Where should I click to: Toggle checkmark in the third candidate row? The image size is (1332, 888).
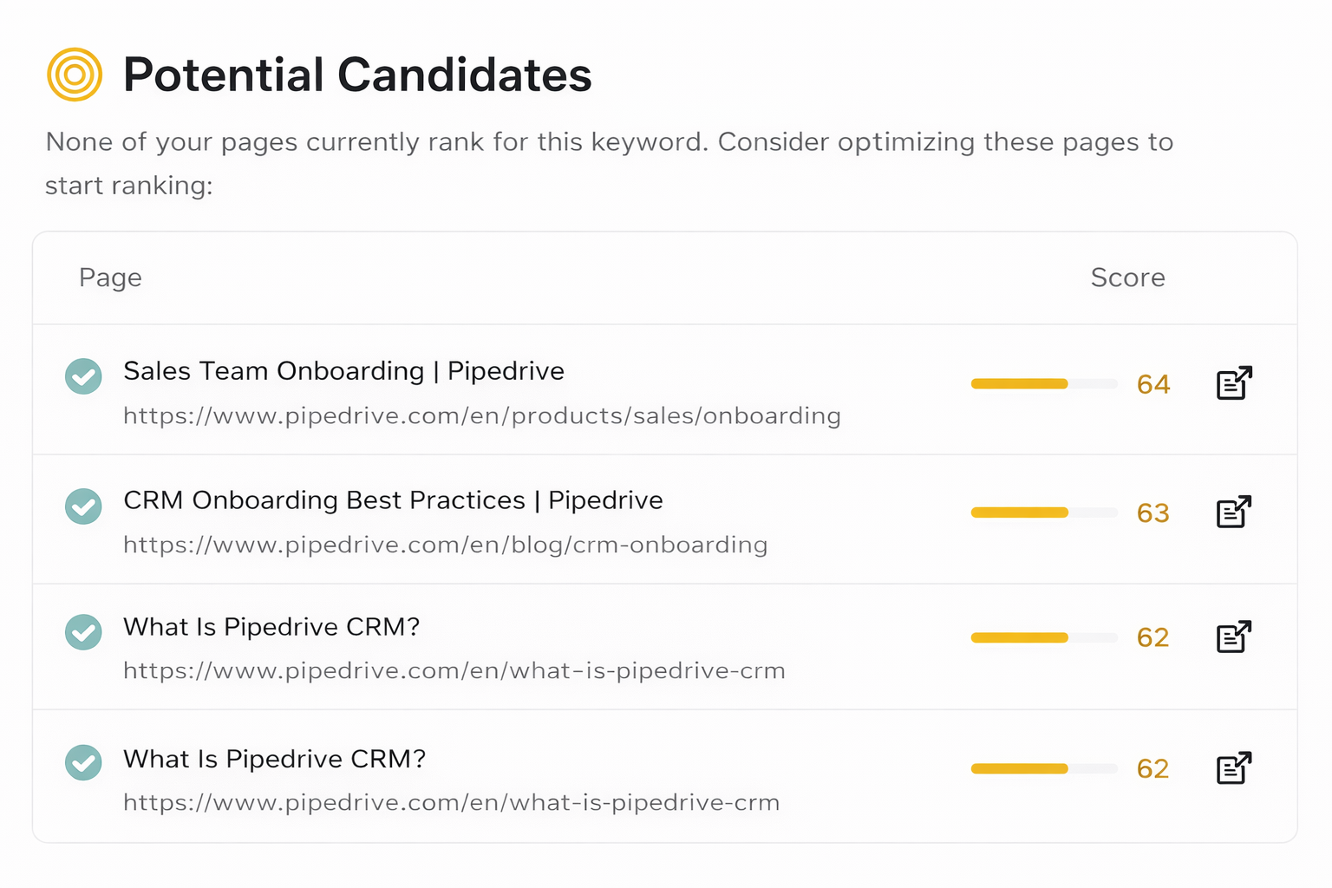pos(83,632)
